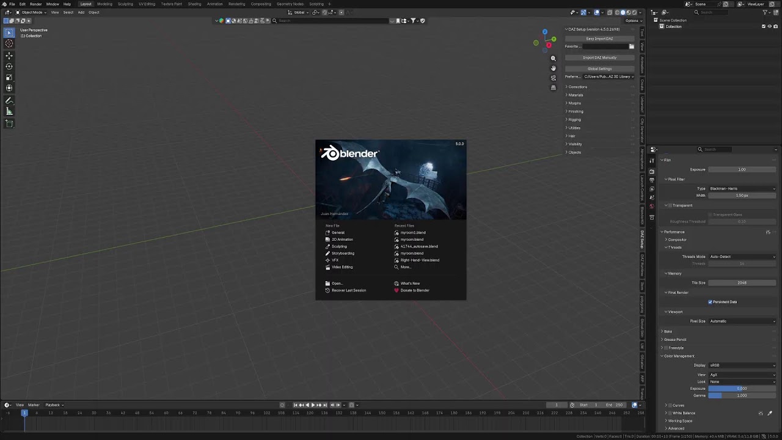782x440 pixels.
Task: Select the Measure tool
Action: pos(9,112)
